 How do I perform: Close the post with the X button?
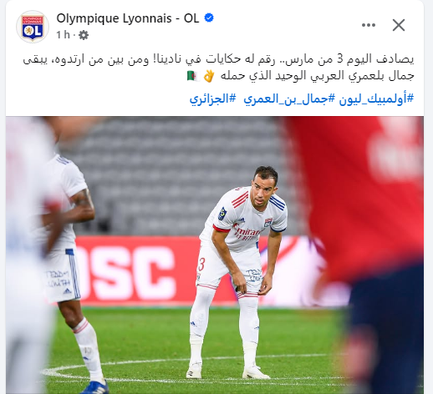(x=399, y=25)
